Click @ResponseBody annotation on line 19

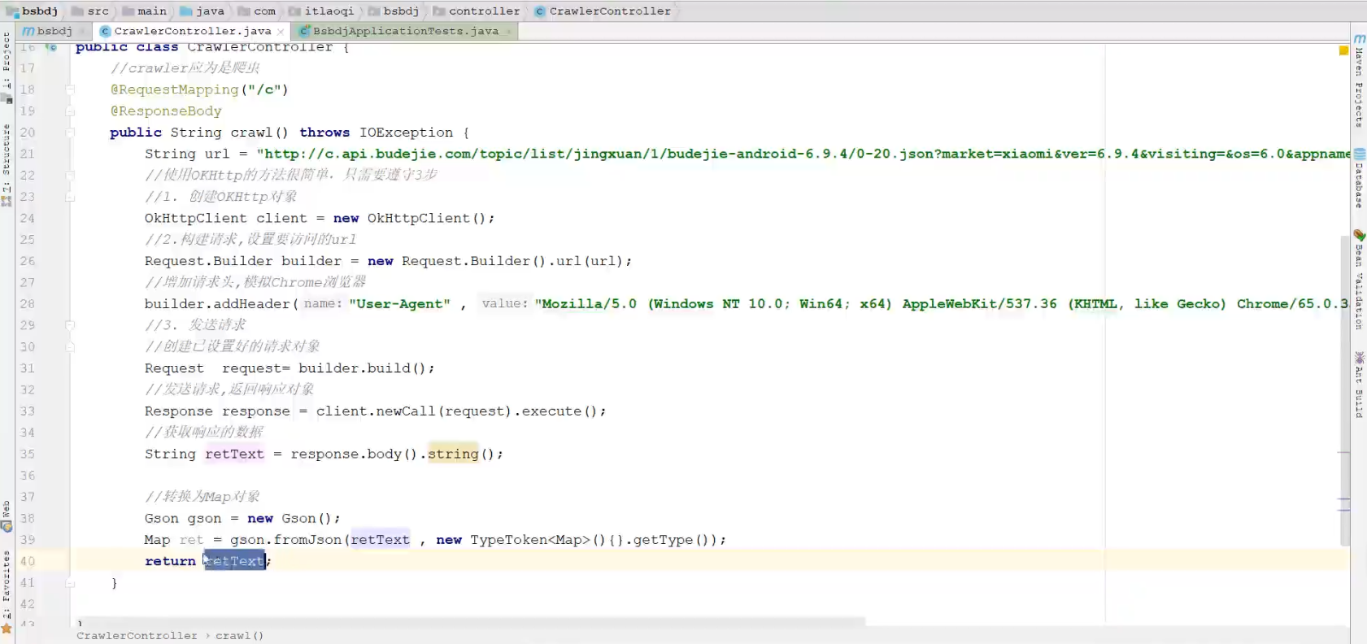[x=166, y=111]
